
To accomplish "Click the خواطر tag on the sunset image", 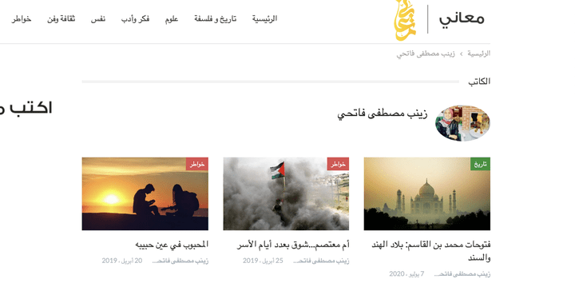I will tap(197, 164).
